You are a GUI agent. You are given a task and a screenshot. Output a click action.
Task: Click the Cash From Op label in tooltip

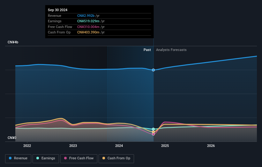tap(59, 33)
